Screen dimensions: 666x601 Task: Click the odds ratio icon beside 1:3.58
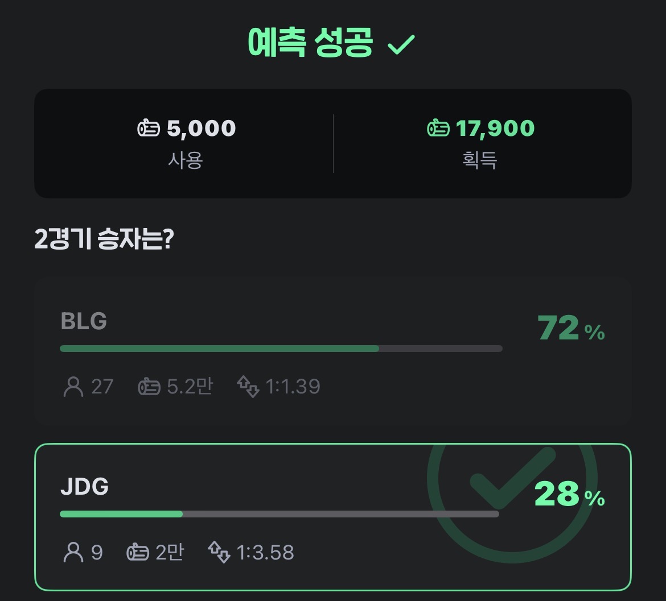click(219, 552)
